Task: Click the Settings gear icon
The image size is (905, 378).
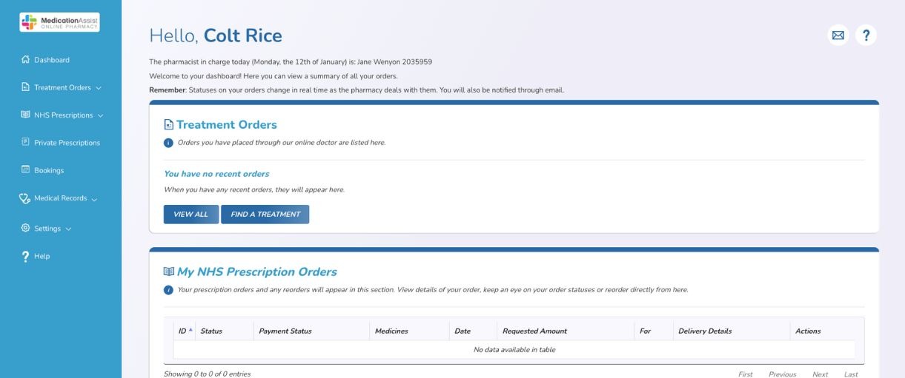Action: click(24, 229)
